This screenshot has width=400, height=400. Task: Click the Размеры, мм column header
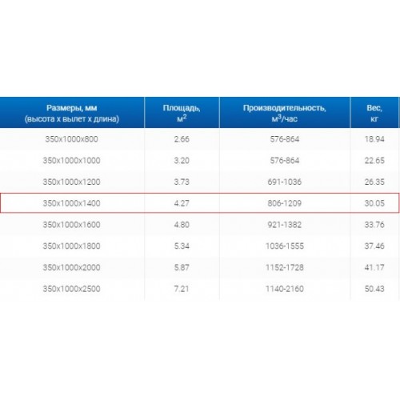point(72,113)
